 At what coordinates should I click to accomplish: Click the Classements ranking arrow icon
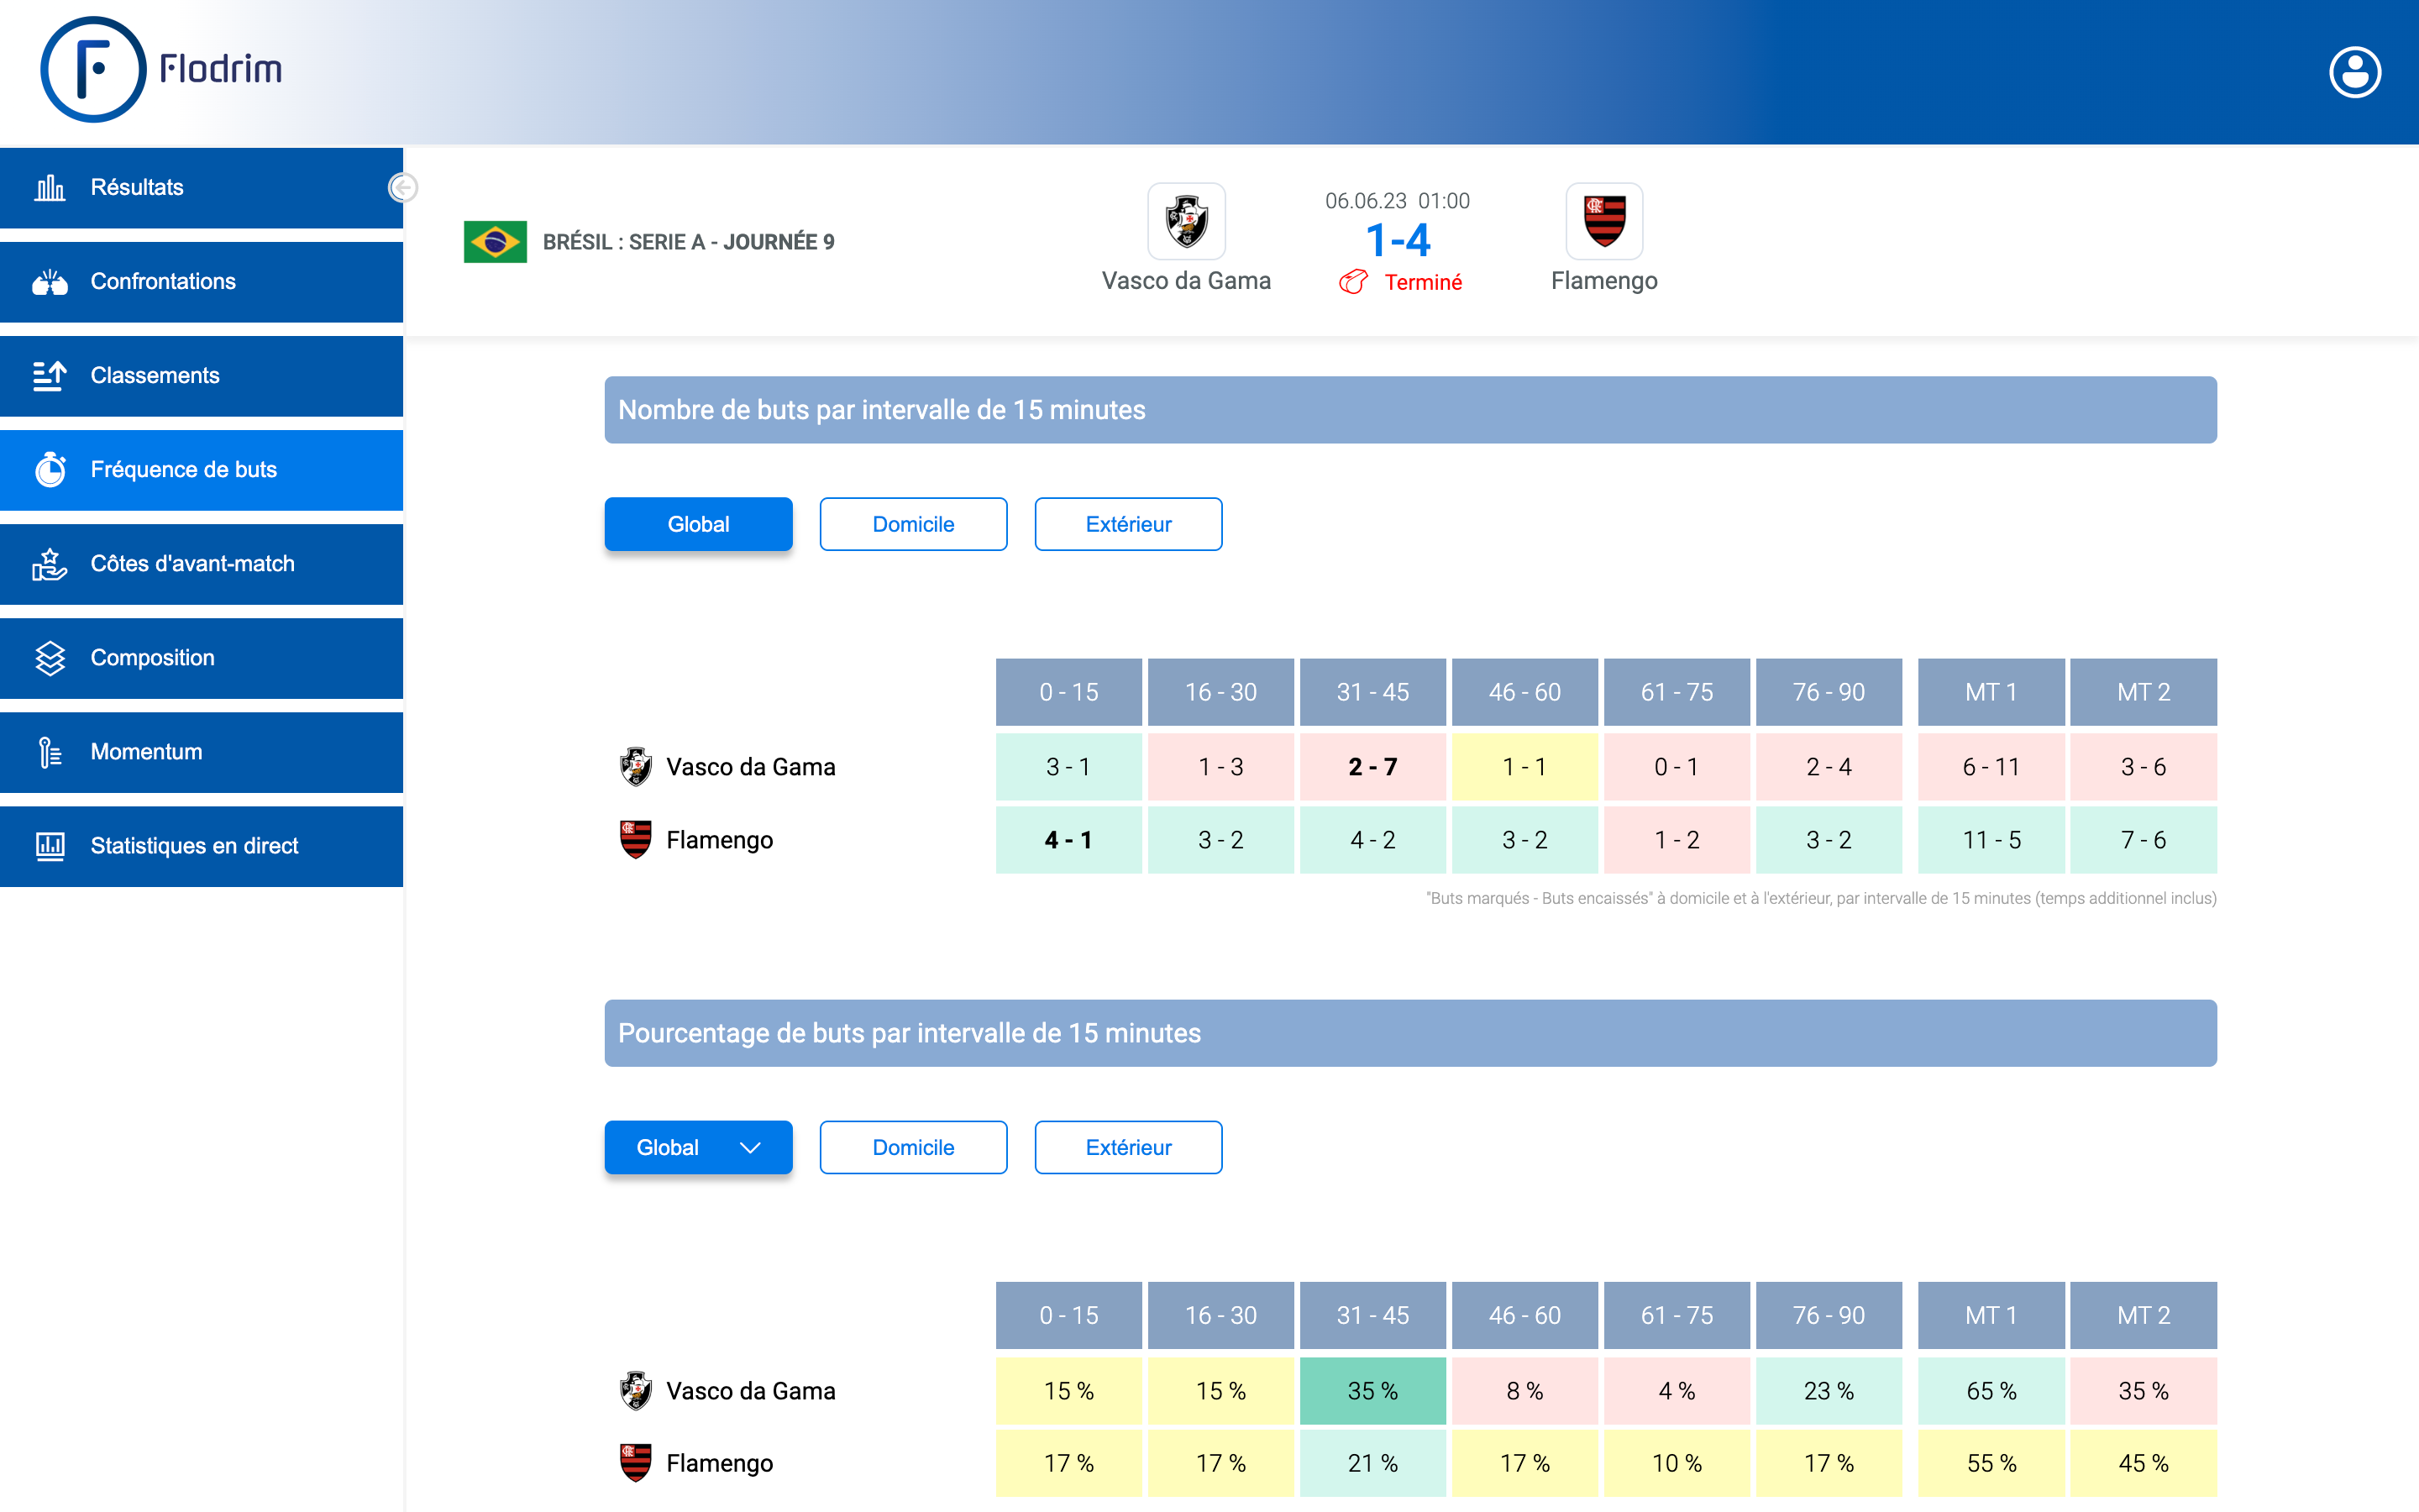point(49,375)
